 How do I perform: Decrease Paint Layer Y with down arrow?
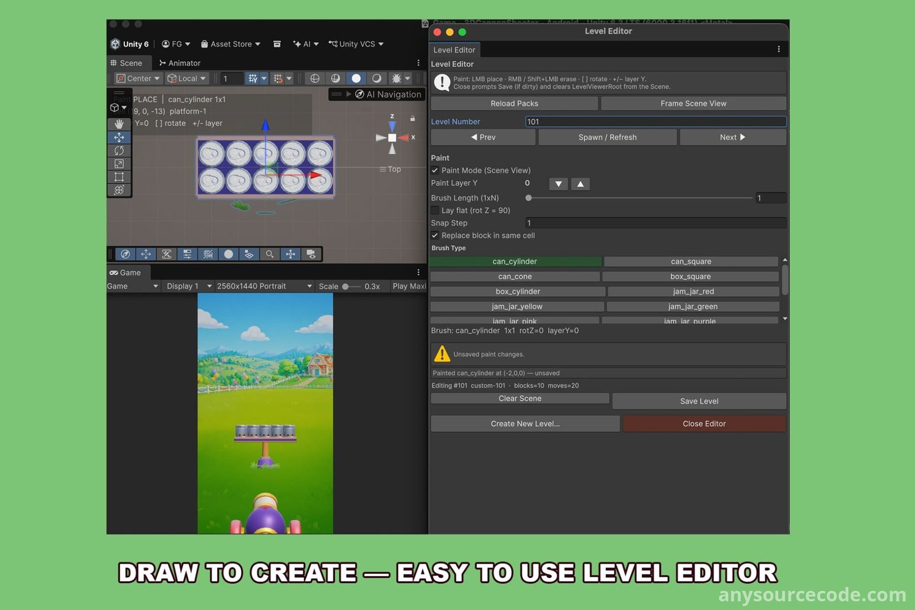point(558,184)
